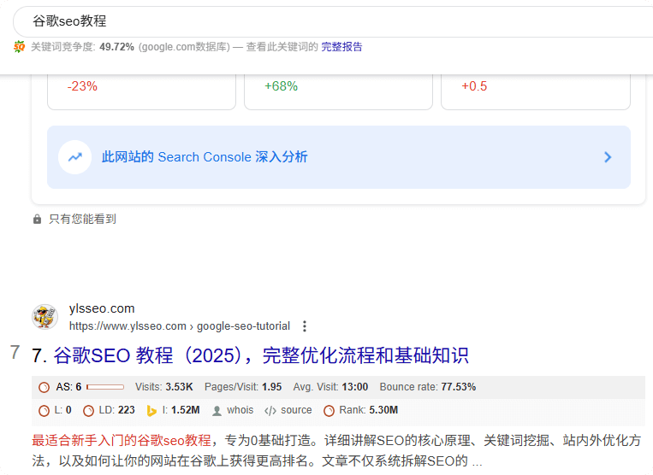Click the Semrush icon beside AS: 6

click(45, 387)
